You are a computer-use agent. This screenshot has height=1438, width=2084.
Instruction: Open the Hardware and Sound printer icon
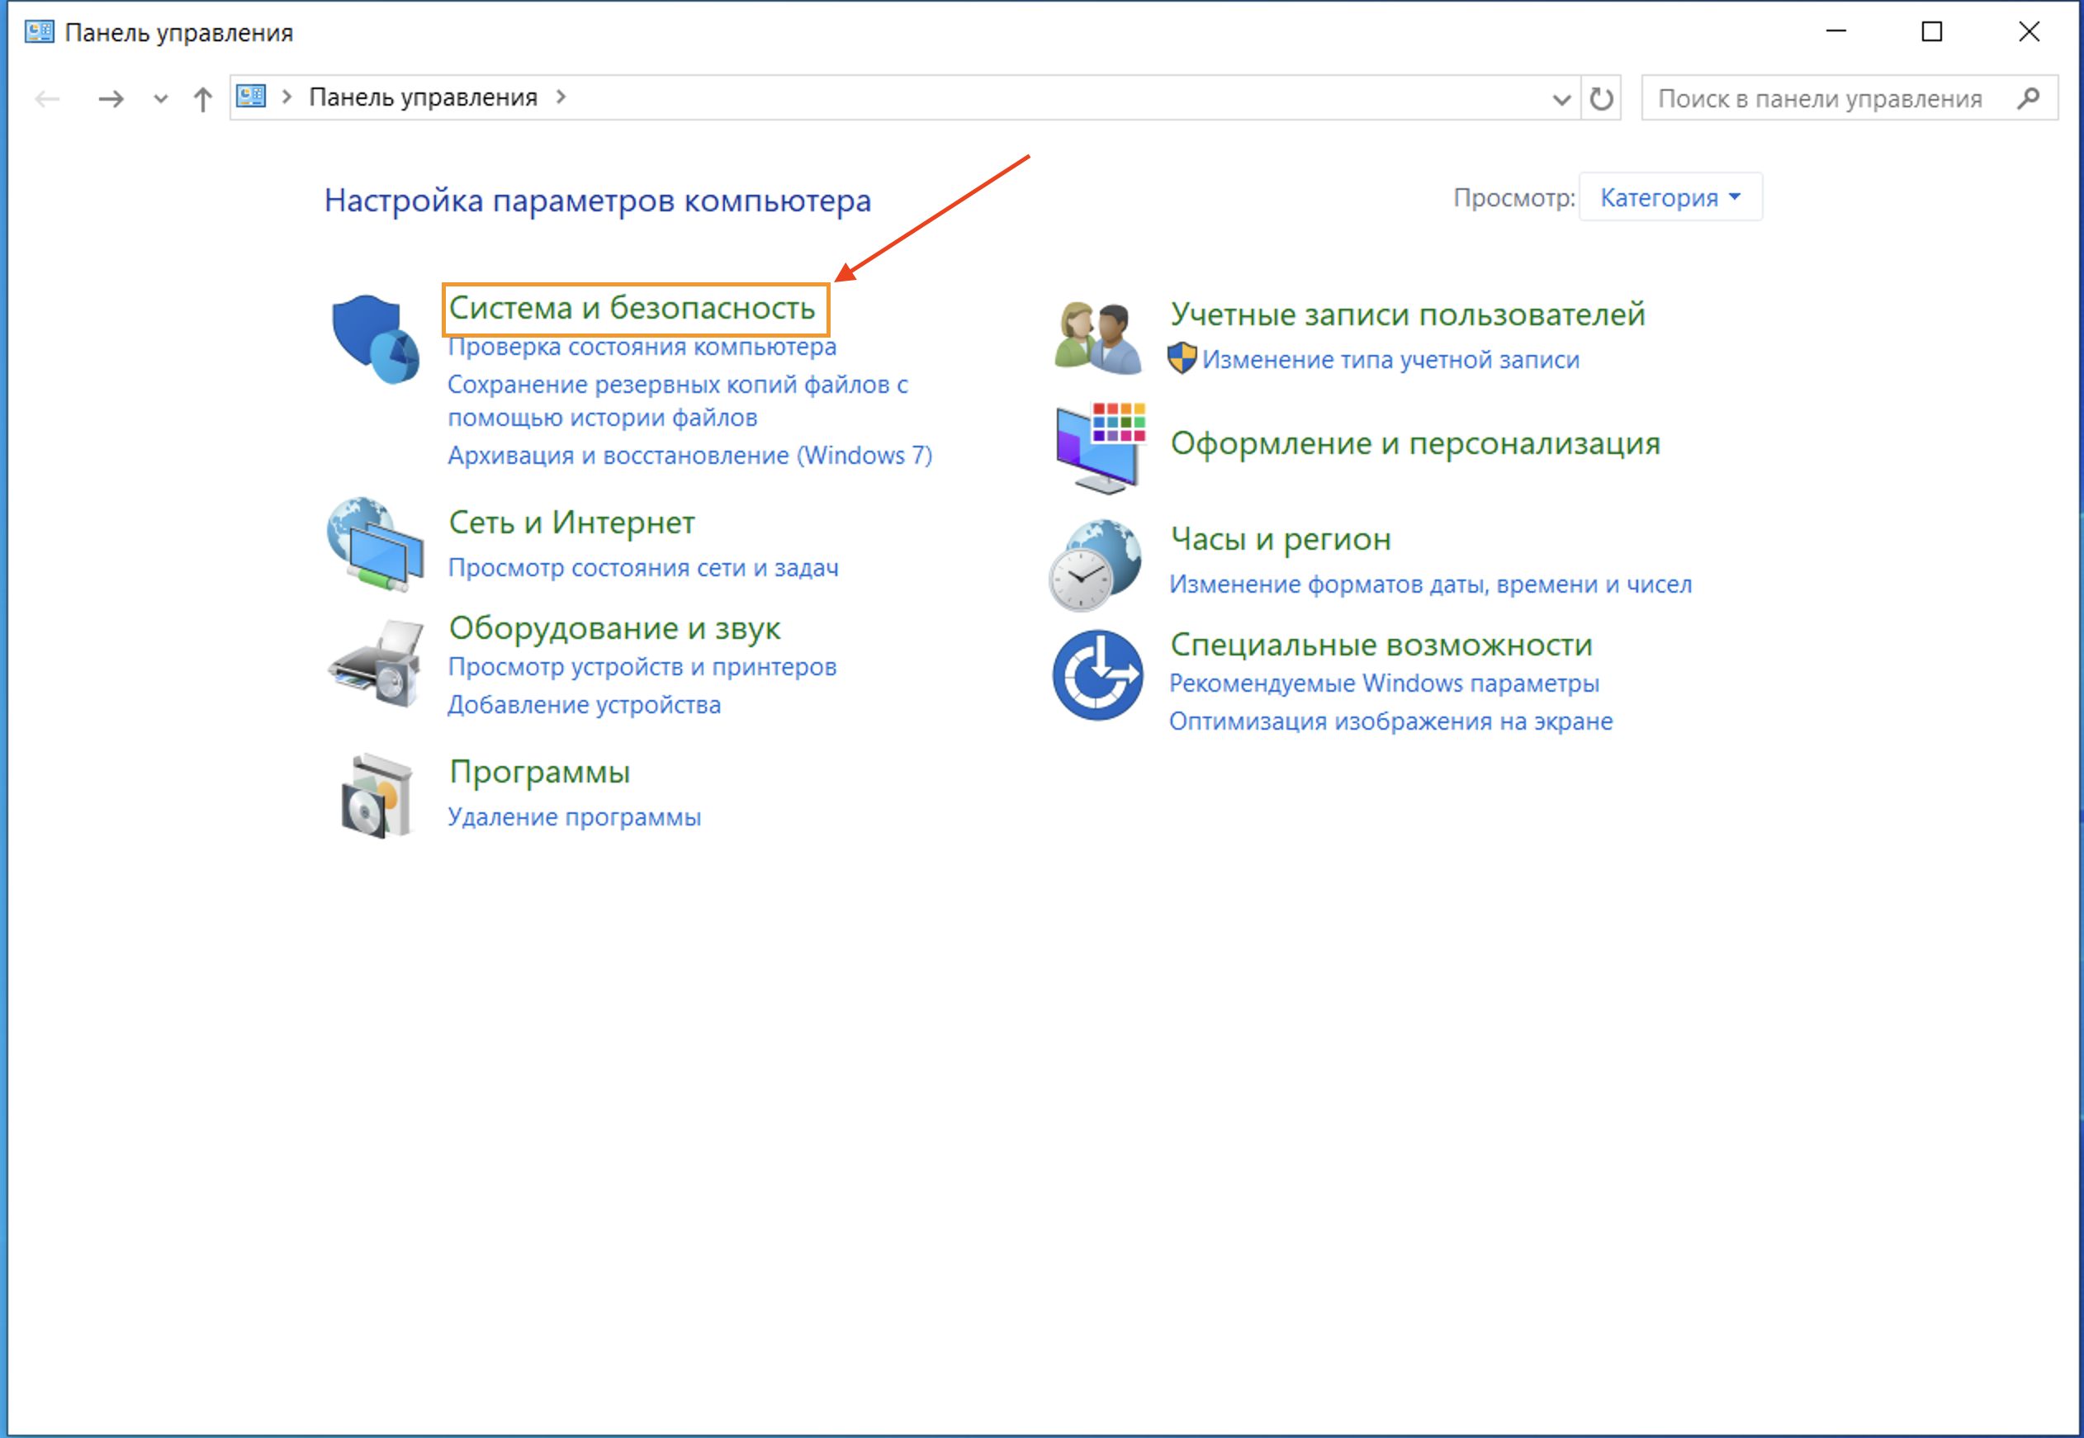coord(375,664)
